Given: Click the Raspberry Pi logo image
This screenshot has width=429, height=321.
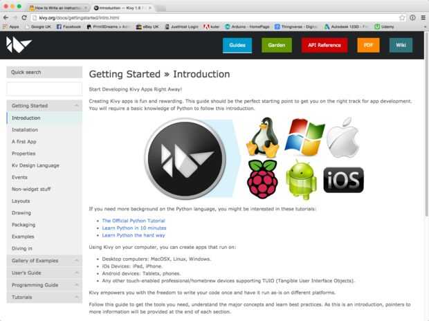Looking at the screenshot, I should click(x=262, y=179).
